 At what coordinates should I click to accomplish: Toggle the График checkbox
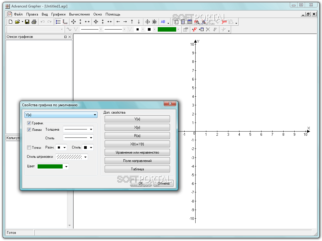pos(29,123)
